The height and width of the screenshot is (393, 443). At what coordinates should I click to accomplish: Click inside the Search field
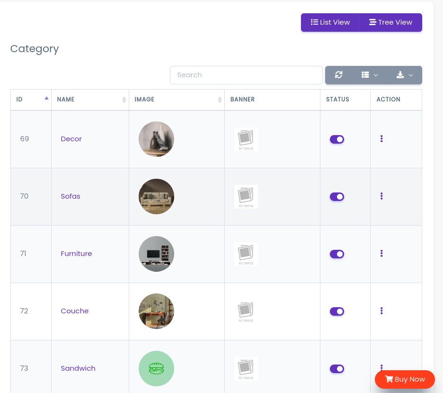(x=246, y=75)
